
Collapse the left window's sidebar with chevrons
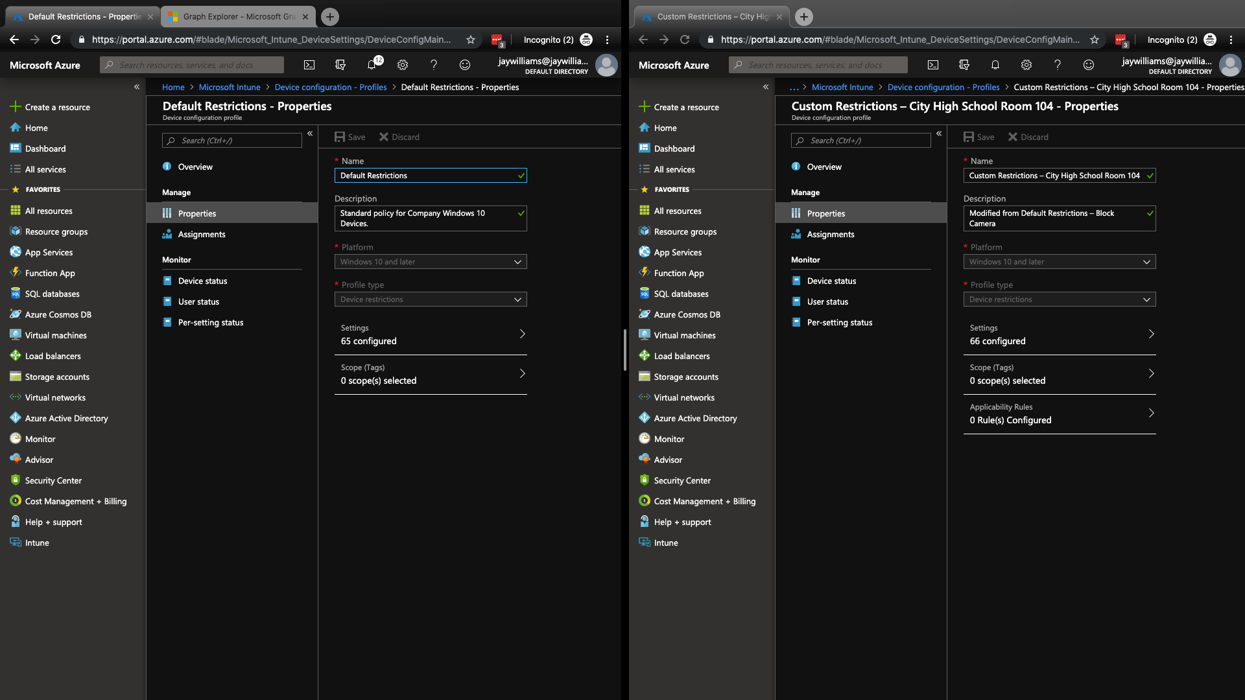(x=137, y=87)
